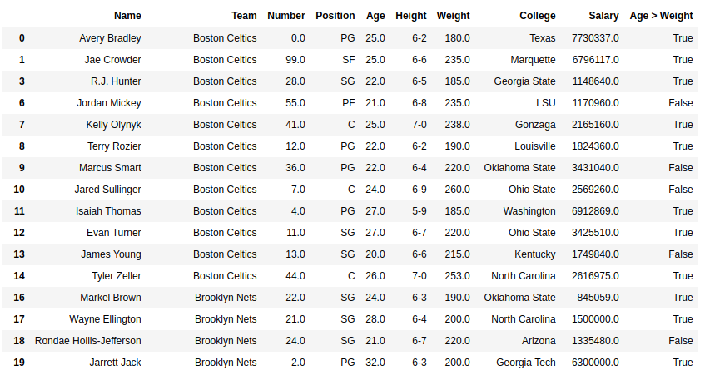Click the Name column header

pos(127,16)
